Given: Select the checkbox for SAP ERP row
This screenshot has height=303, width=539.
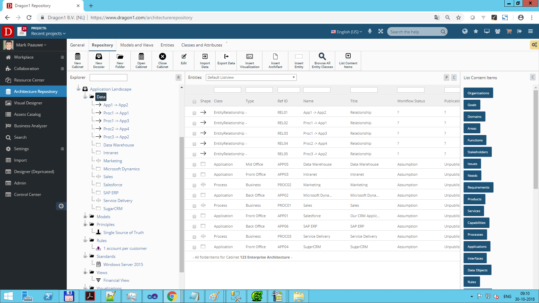Looking at the screenshot, I should tap(194, 227).
